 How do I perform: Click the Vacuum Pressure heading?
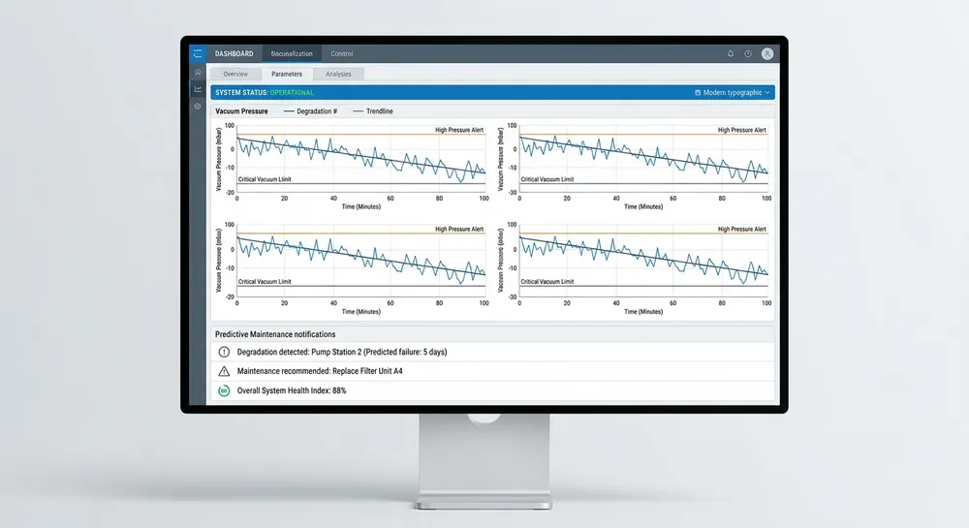(x=241, y=111)
